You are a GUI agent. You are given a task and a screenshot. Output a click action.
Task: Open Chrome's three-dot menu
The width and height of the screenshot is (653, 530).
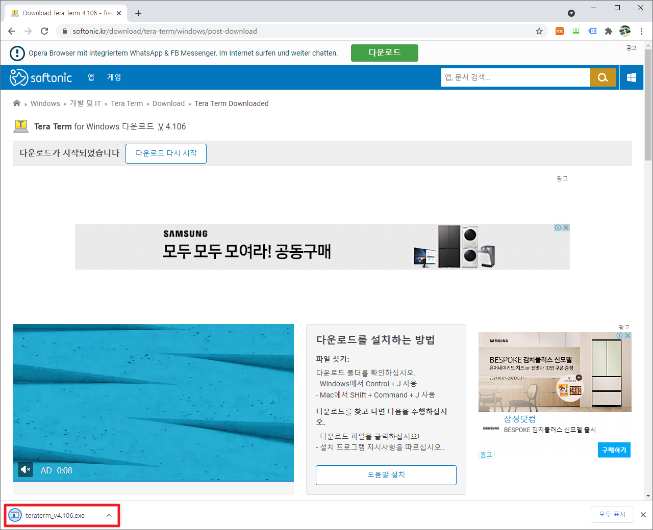pyautogui.click(x=641, y=31)
